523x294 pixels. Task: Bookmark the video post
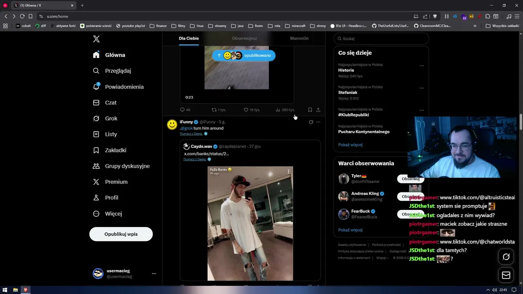tap(310, 110)
